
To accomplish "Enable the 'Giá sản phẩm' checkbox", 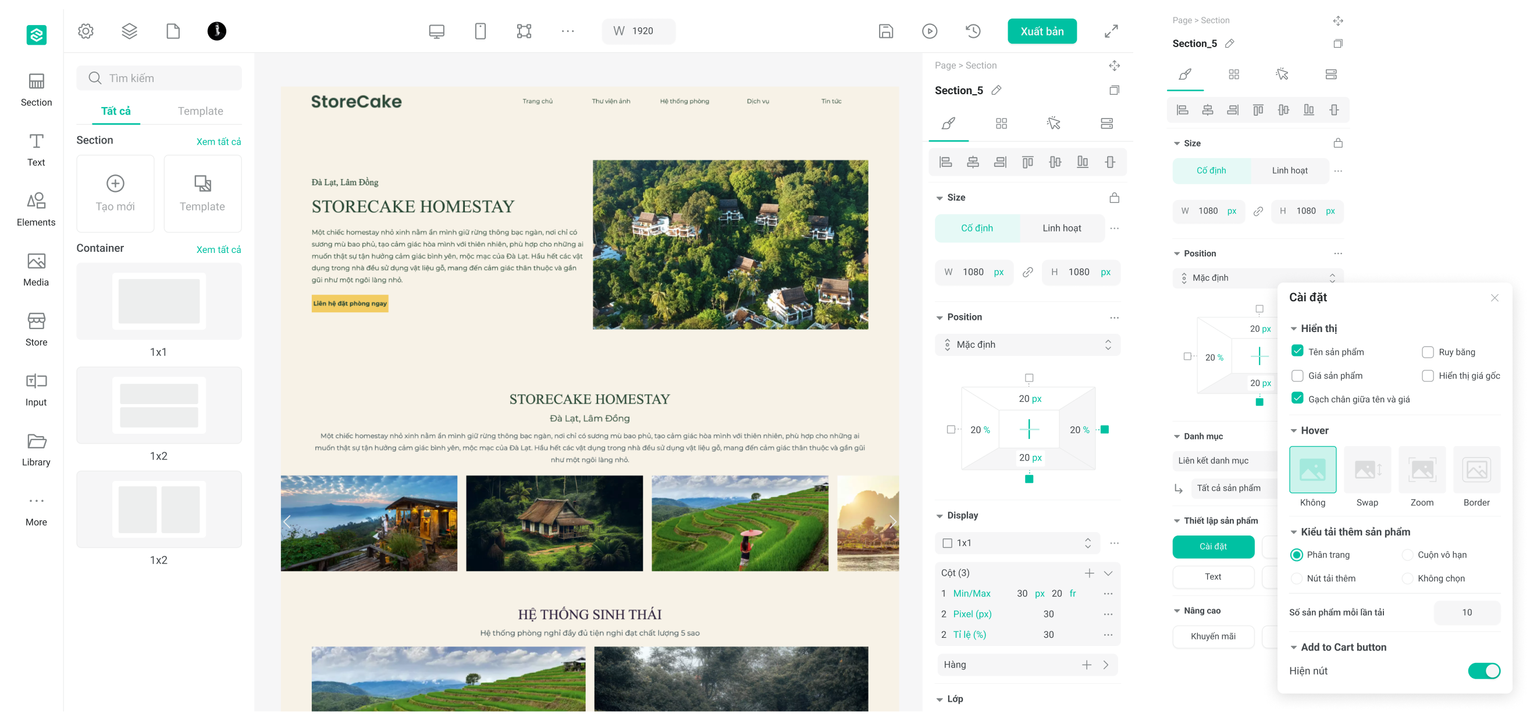I will click(1298, 376).
